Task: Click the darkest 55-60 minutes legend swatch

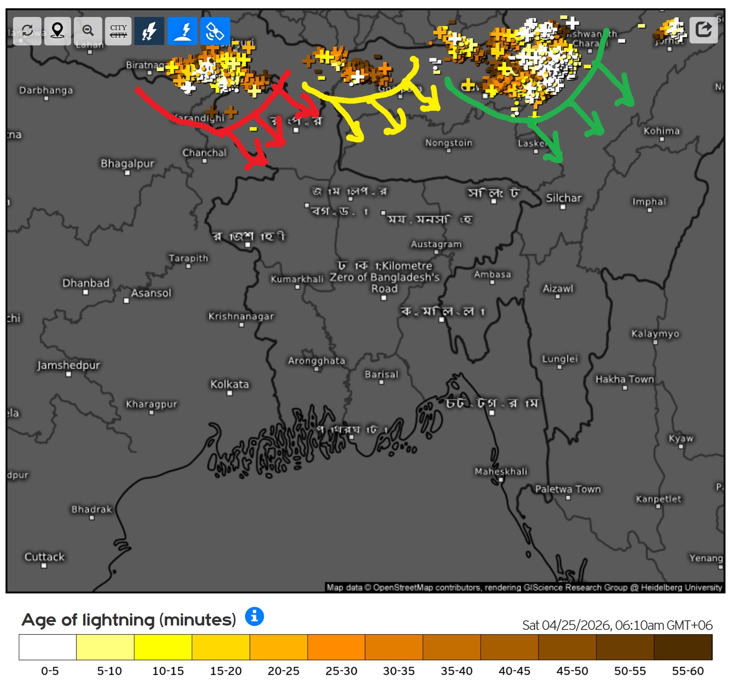Action: point(683,647)
